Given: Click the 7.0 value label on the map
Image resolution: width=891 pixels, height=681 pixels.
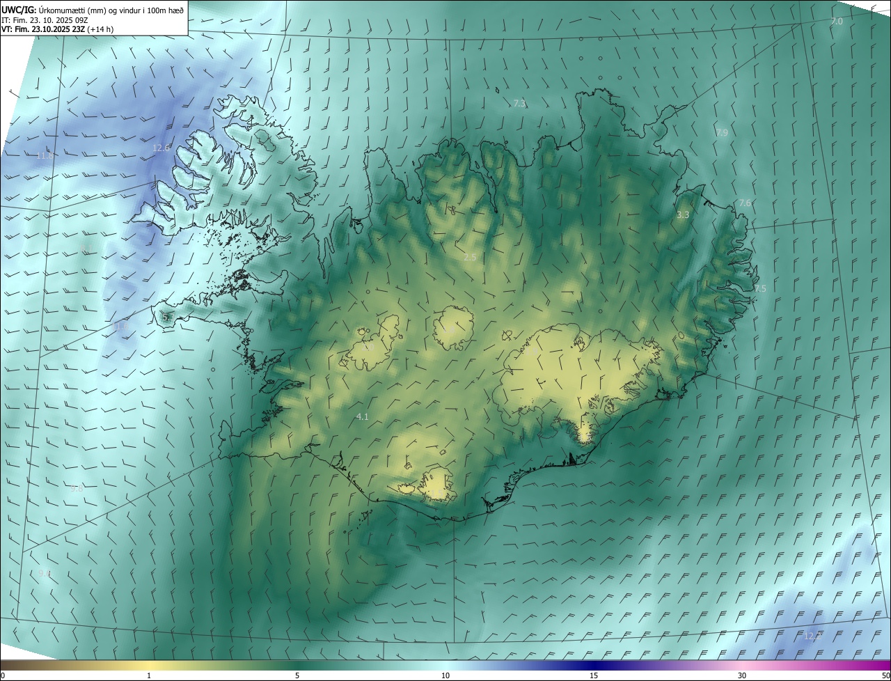Looking at the screenshot, I should click(x=837, y=22).
